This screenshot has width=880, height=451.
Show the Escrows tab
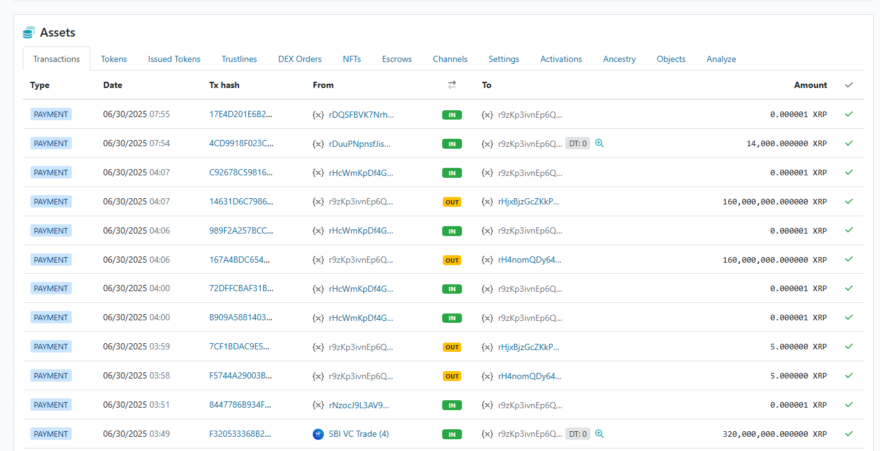(x=397, y=59)
